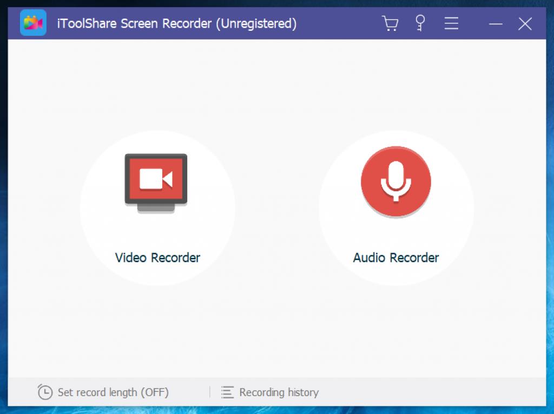The image size is (554, 414).
Task: Open the shopping cart purchase icon
Action: 390,23
